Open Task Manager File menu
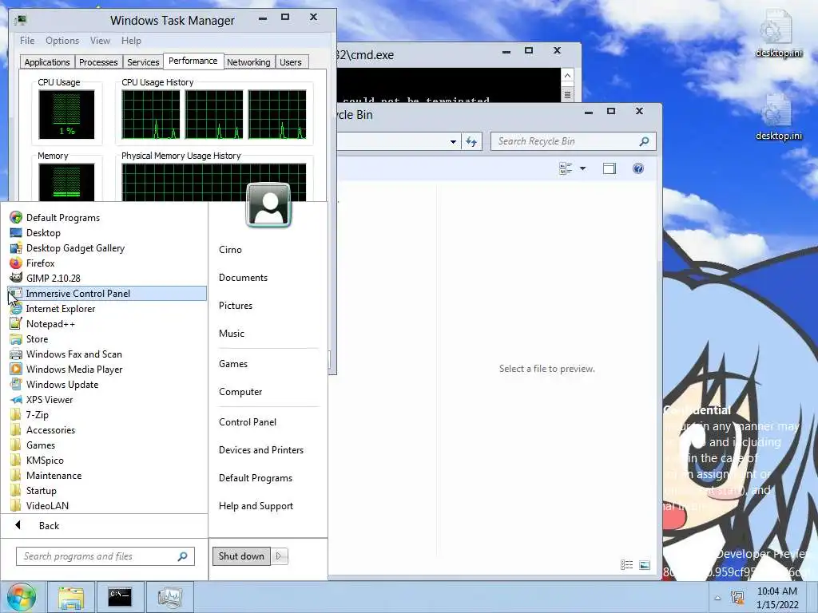Viewport: 818px width, 613px height. click(x=27, y=41)
